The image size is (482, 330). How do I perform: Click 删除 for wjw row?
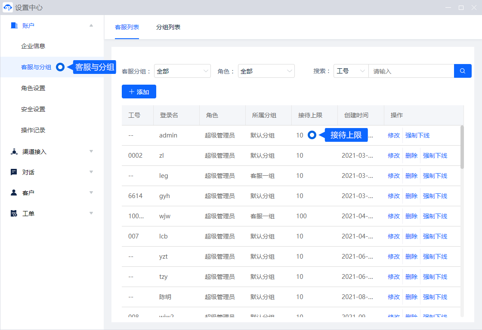coord(411,216)
